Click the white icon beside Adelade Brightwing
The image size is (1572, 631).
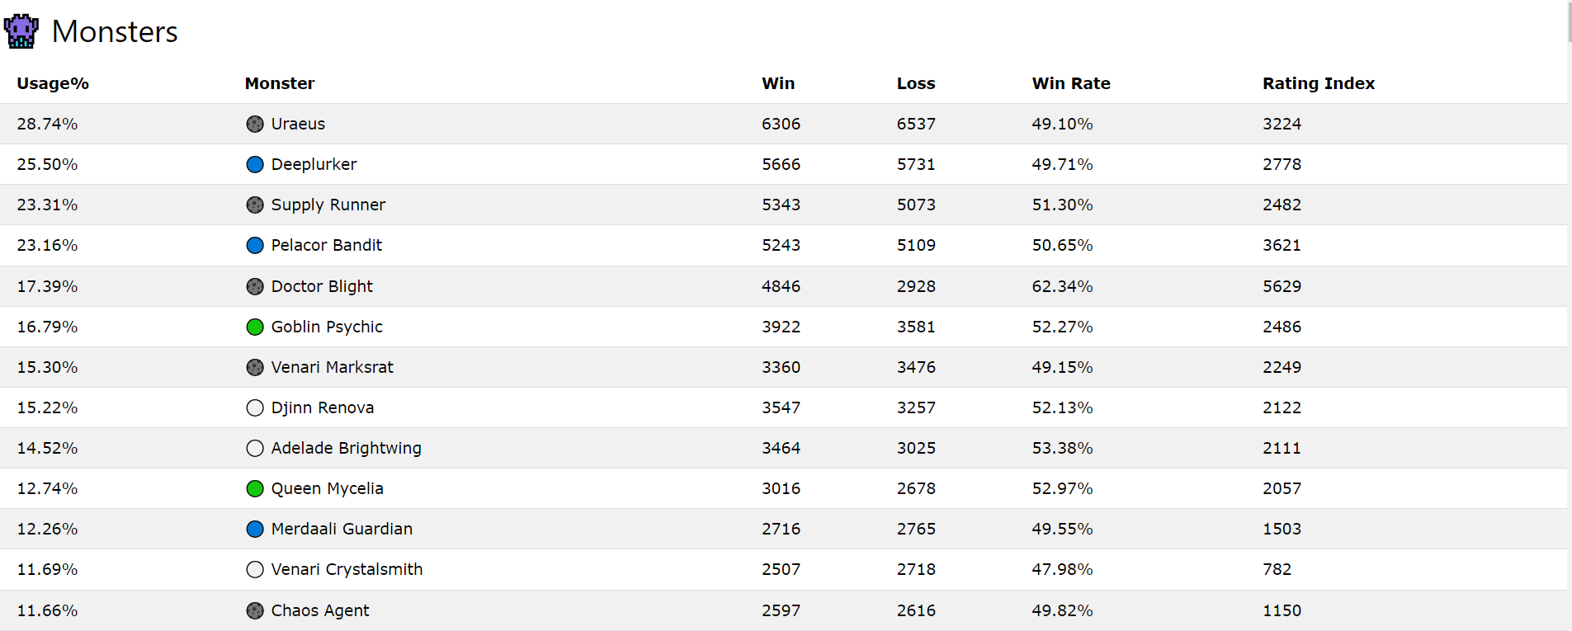click(255, 448)
